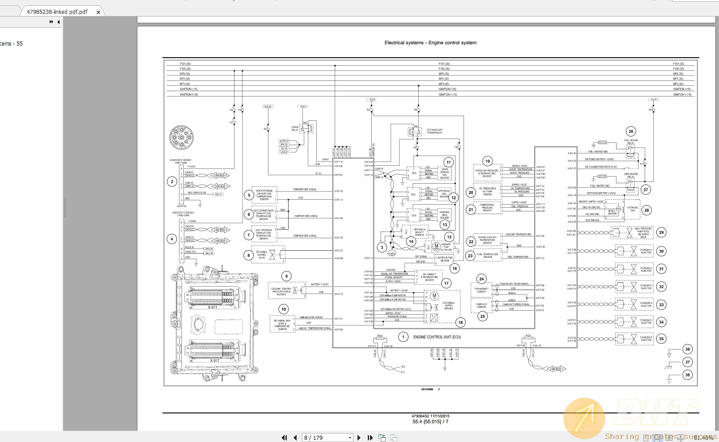Switch to two-page facing layout
This screenshot has height=442, width=719.
(x=669, y=438)
